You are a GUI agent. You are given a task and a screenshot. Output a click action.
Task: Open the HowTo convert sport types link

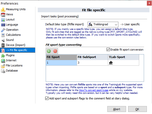click(94, 90)
